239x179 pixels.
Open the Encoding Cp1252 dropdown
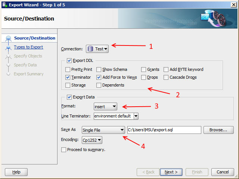[92, 140]
